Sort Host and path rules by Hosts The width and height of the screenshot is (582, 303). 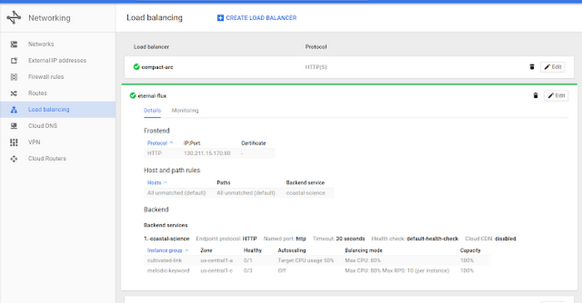coord(157,183)
